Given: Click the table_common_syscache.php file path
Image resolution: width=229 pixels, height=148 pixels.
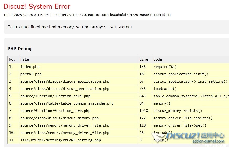Looking at the screenshot, I should tap(67, 103).
